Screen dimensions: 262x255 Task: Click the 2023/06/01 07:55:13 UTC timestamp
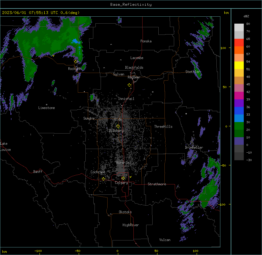point(30,13)
